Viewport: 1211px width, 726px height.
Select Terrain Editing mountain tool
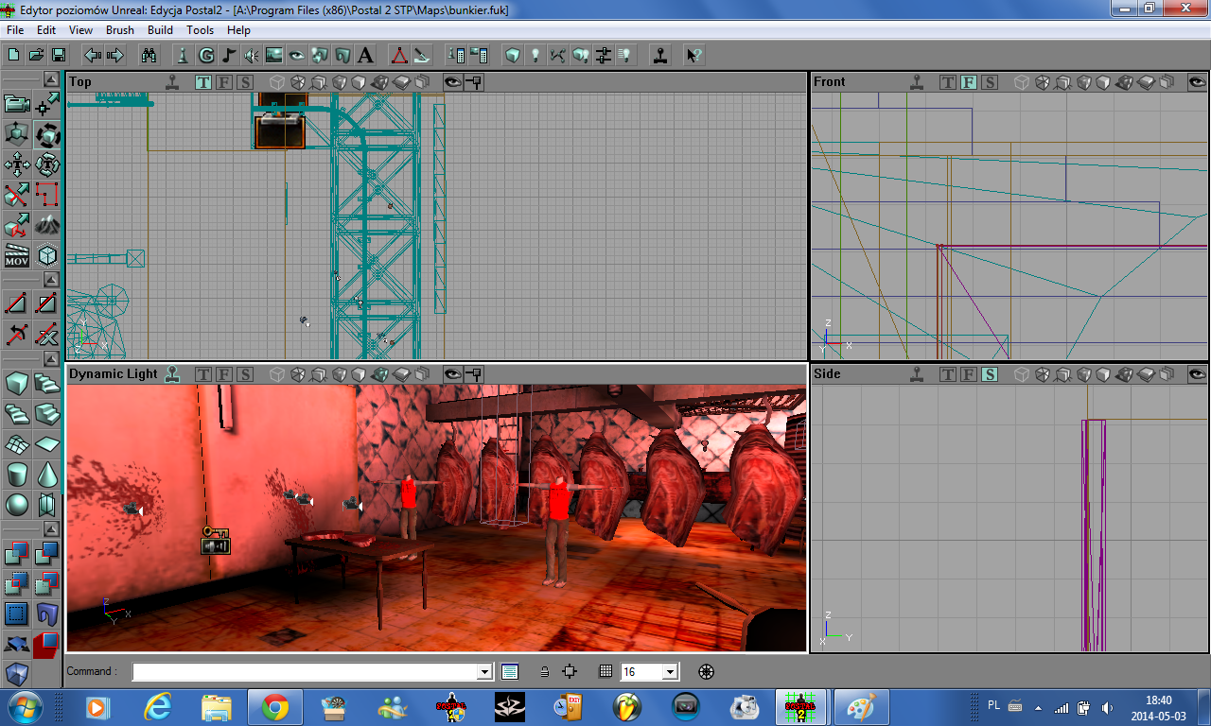click(x=47, y=226)
